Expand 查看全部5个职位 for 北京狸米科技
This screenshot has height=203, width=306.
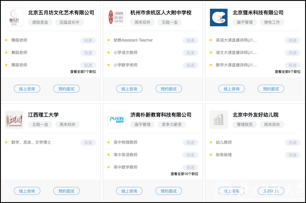pos(288,72)
